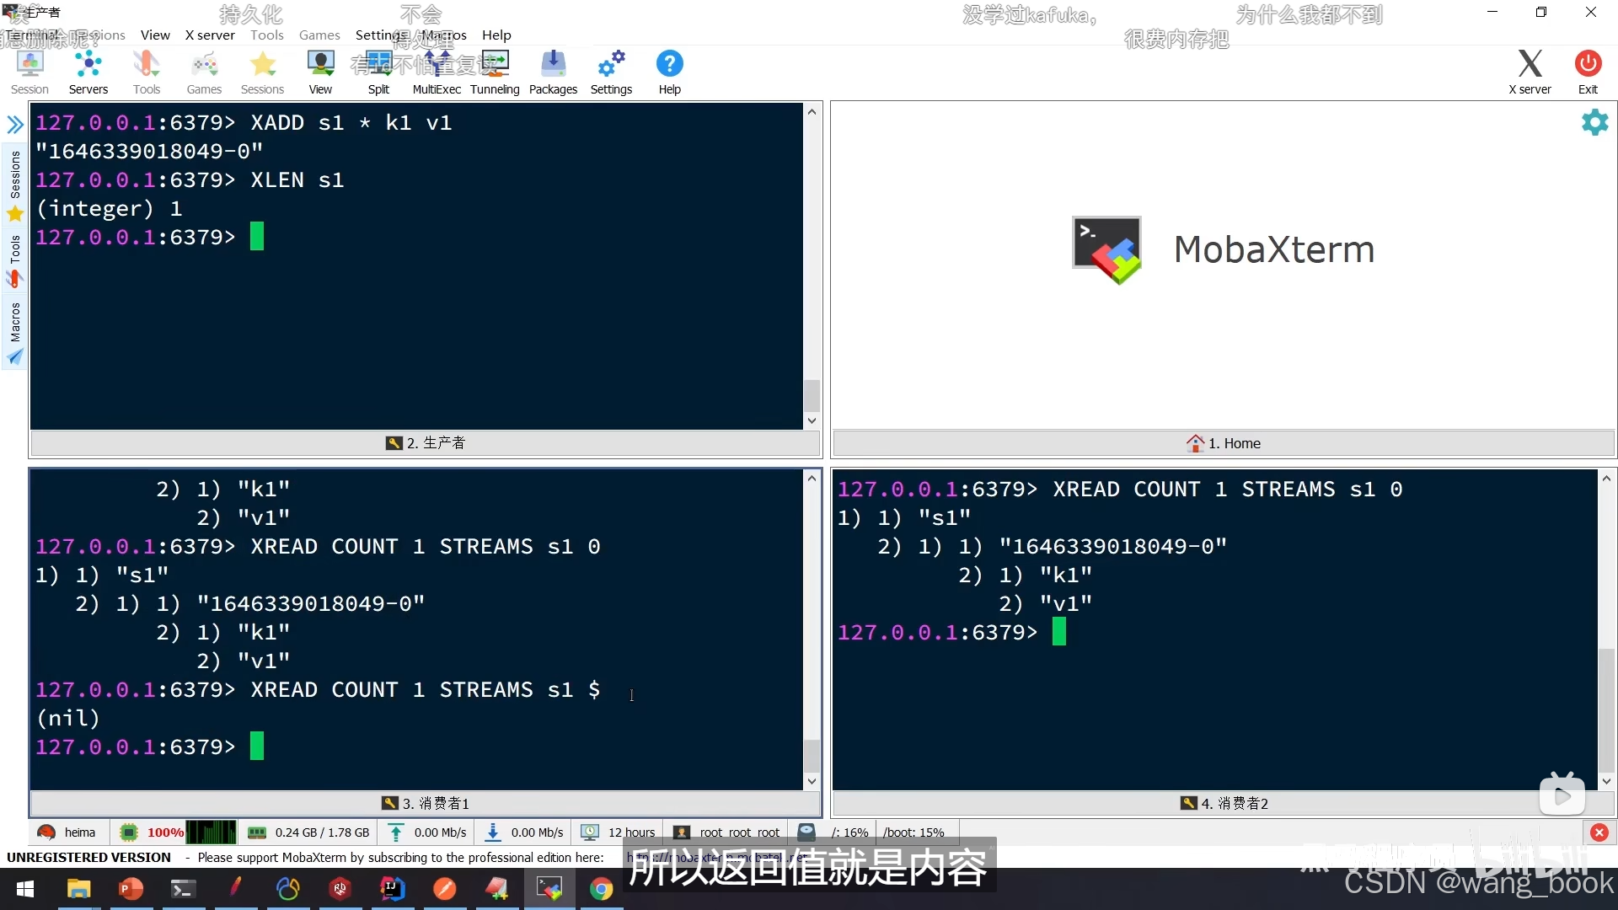The height and width of the screenshot is (910, 1618).
Task: Open the Home pane gear settings icon
Action: point(1594,123)
